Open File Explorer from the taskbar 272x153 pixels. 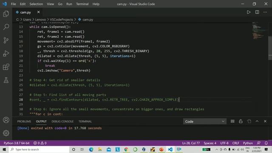100,149
